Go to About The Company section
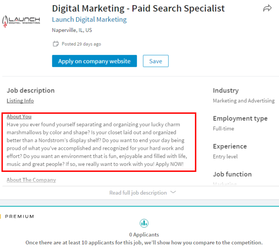279x251 pixels. pyautogui.click(x=31, y=180)
